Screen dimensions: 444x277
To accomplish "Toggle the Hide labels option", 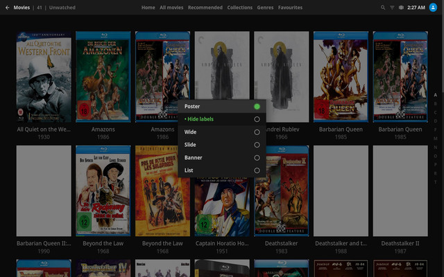I will click(222, 119).
